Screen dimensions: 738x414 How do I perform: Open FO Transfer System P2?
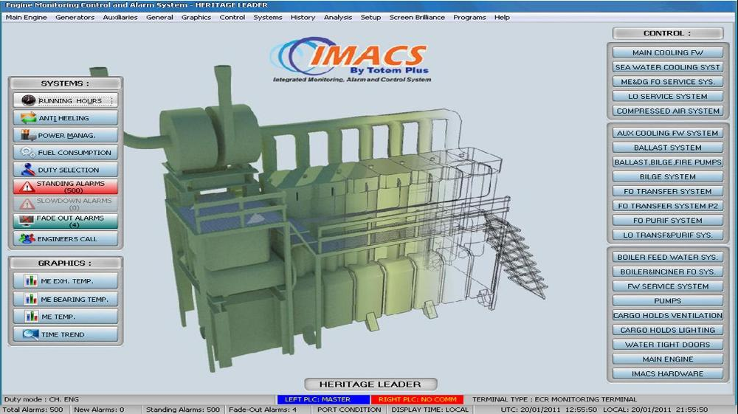pyautogui.click(x=667, y=206)
